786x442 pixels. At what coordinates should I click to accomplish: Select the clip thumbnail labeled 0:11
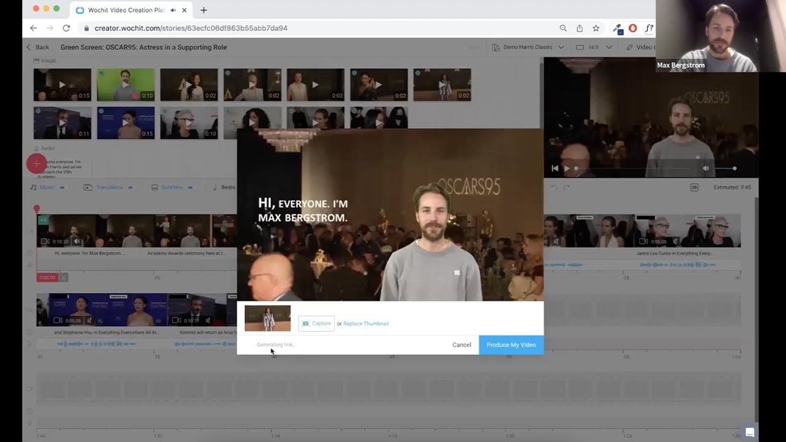(x=63, y=123)
